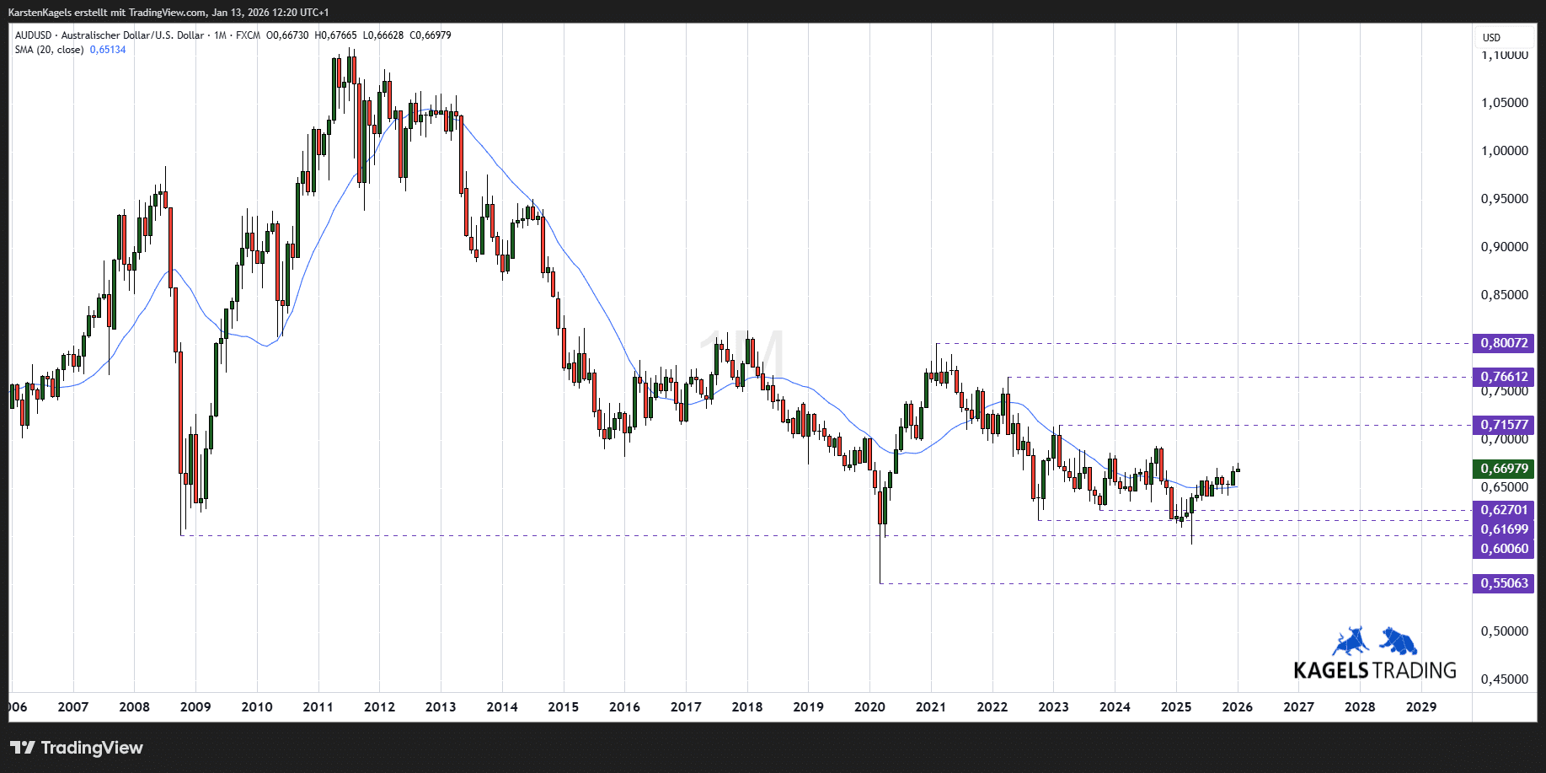
Task: Click the 0,62701 support level label
Action: point(1504,510)
